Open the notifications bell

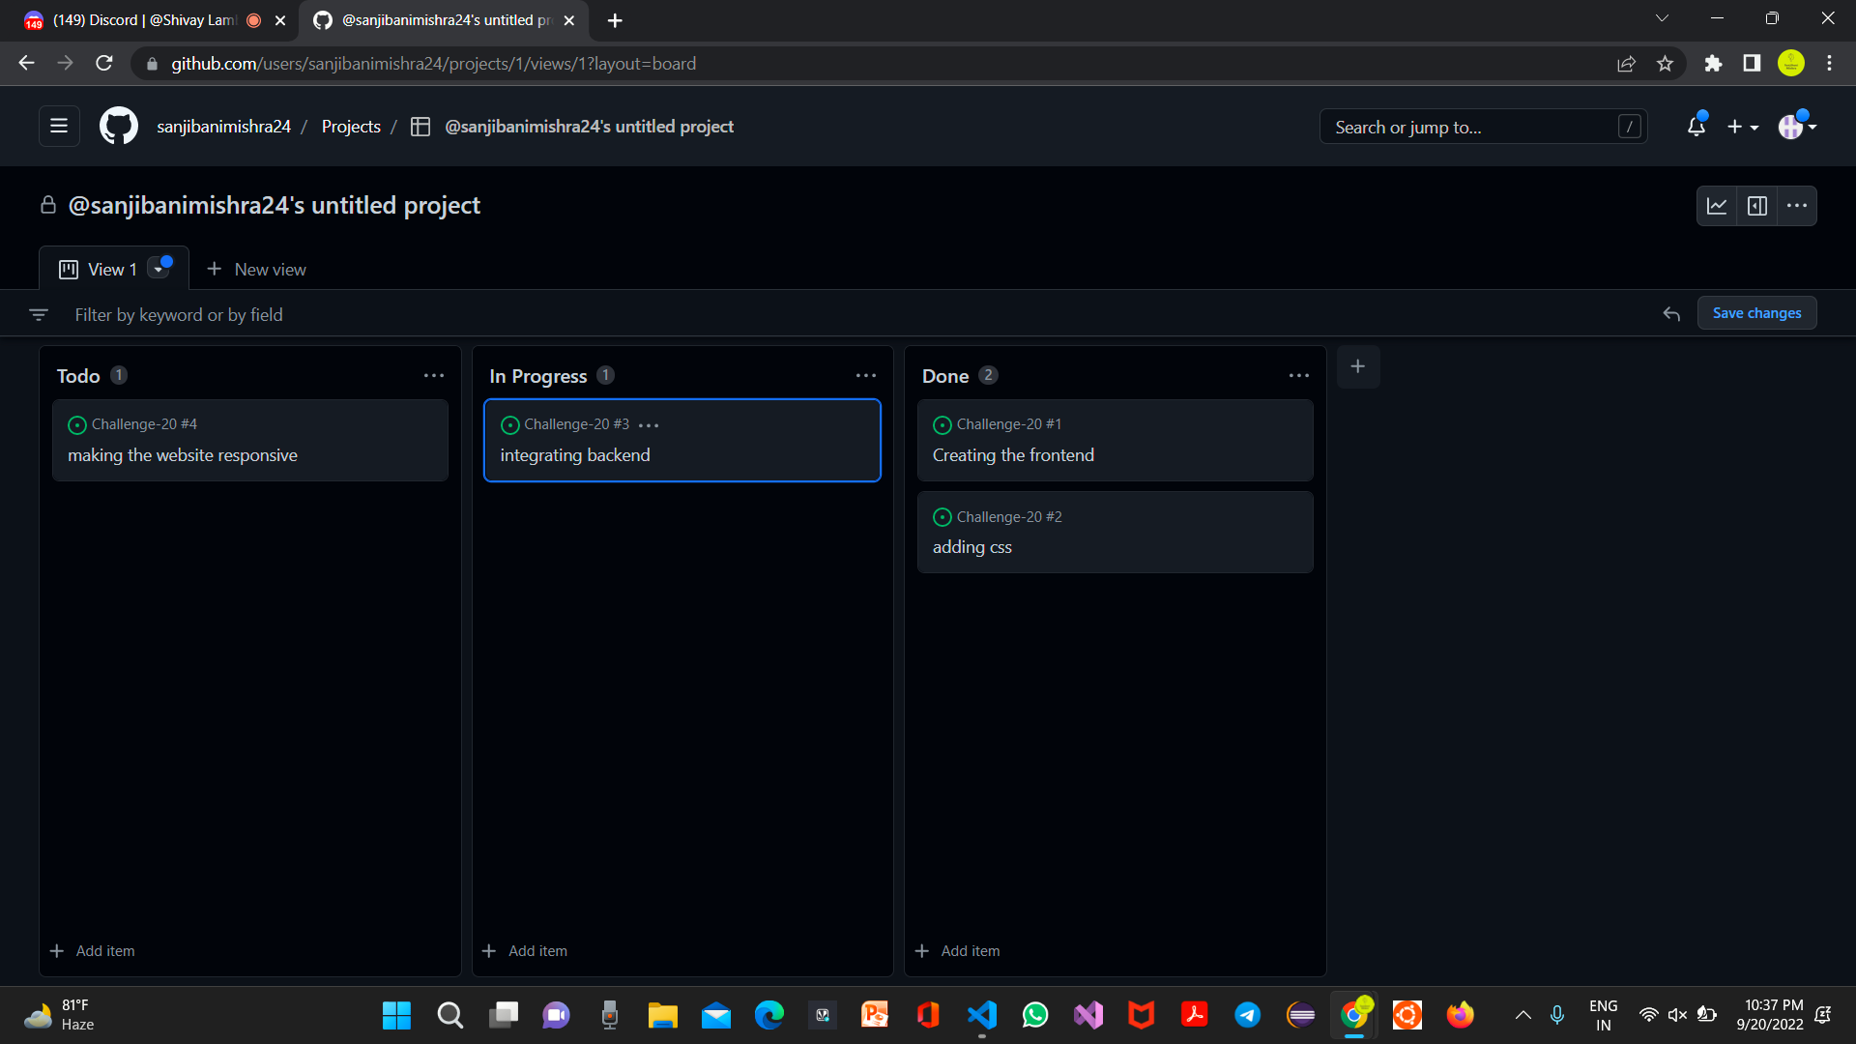tap(1696, 126)
